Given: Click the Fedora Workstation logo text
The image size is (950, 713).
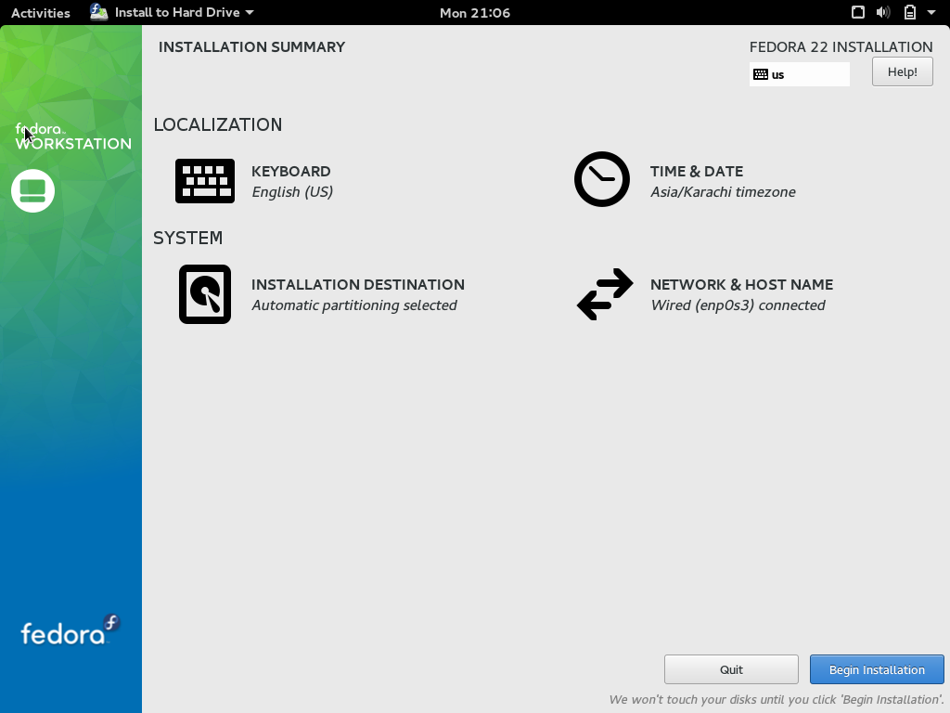Looking at the screenshot, I should 72,136.
